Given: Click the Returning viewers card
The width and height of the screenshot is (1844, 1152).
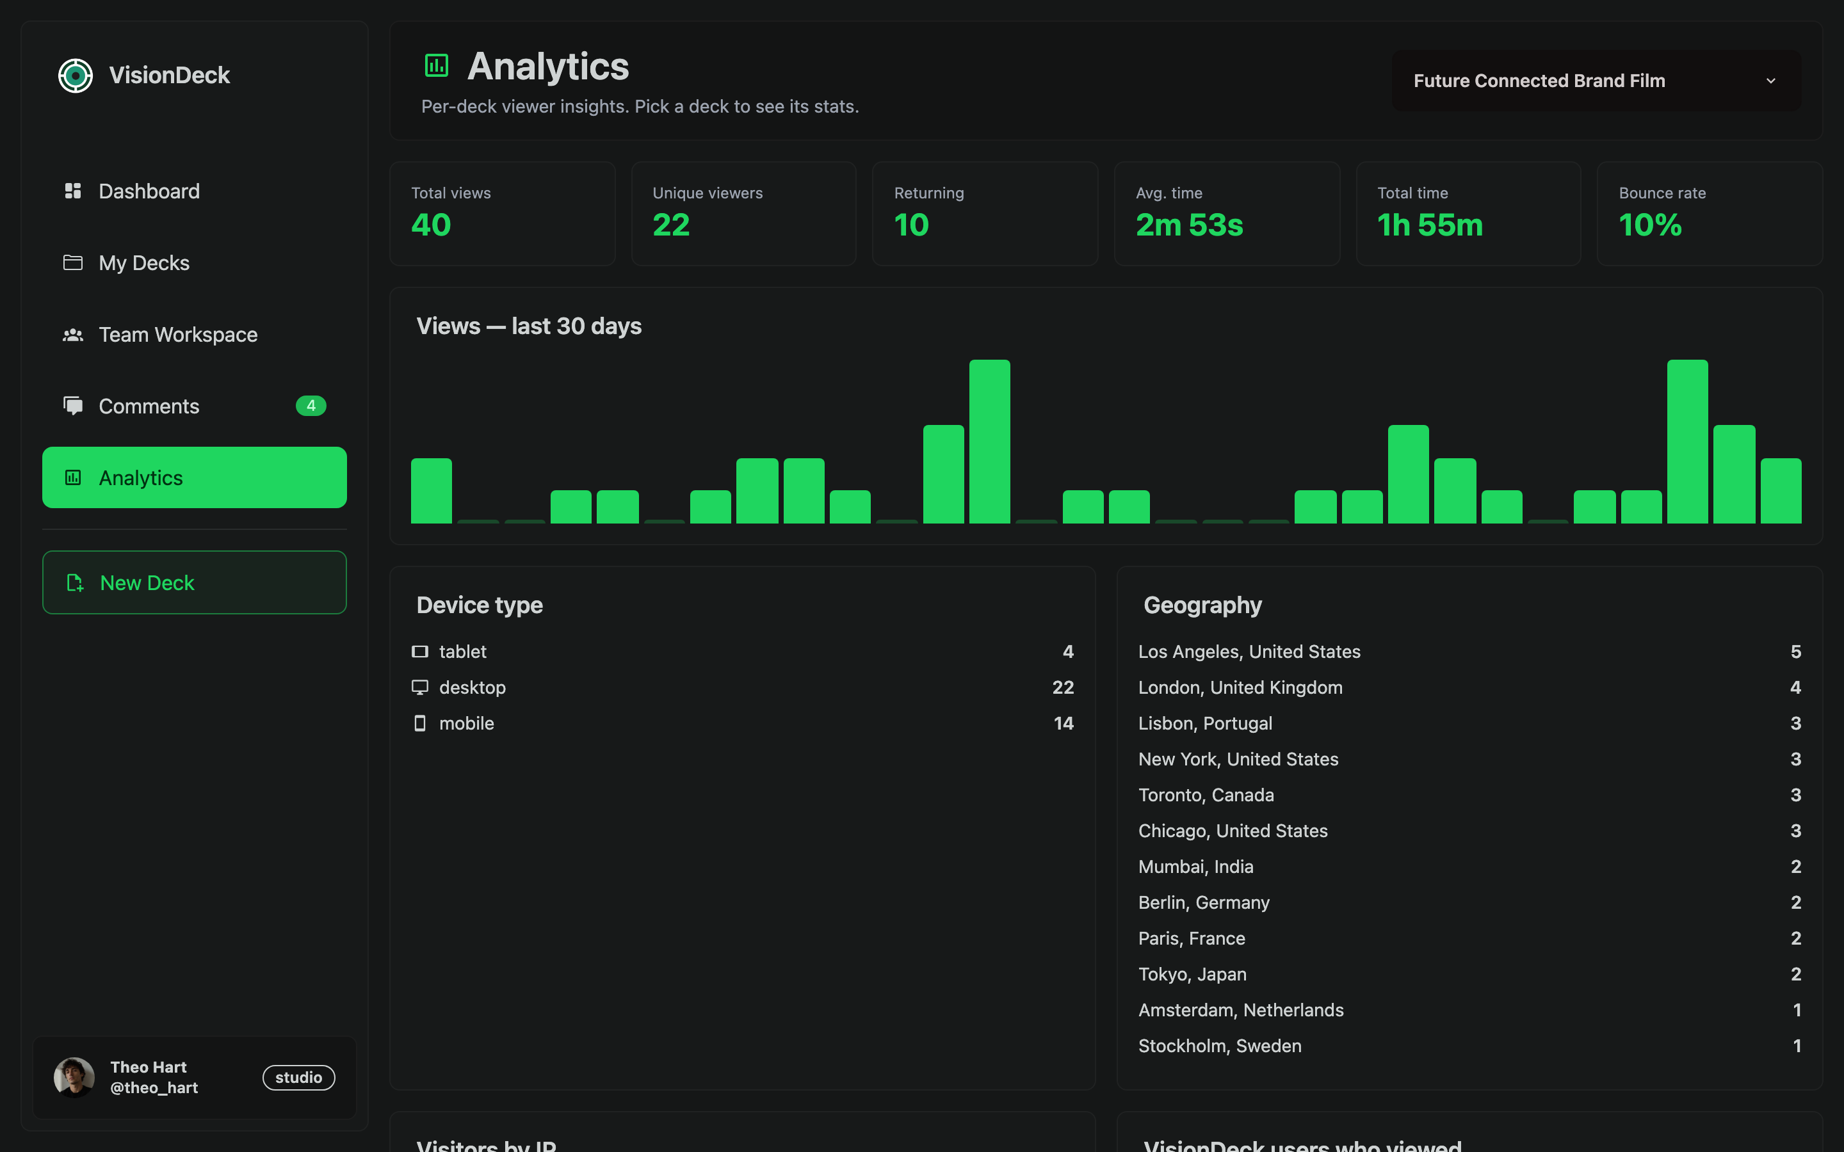Looking at the screenshot, I should pos(985,213).
